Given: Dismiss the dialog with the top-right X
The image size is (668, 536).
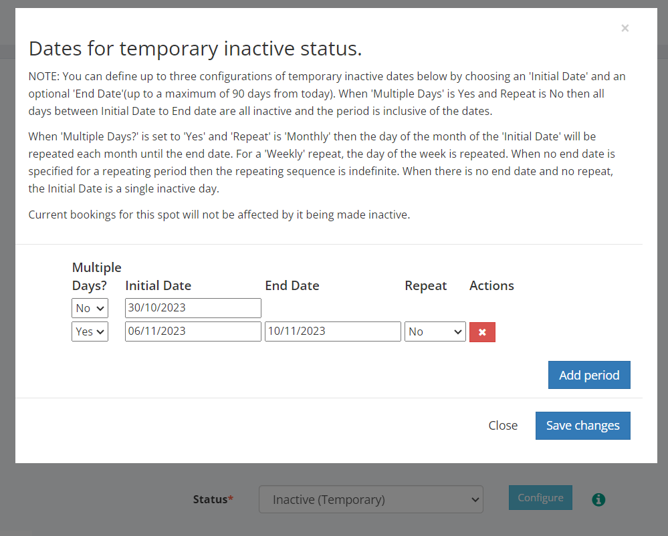Looking at the screenshot, I should 625,28.
